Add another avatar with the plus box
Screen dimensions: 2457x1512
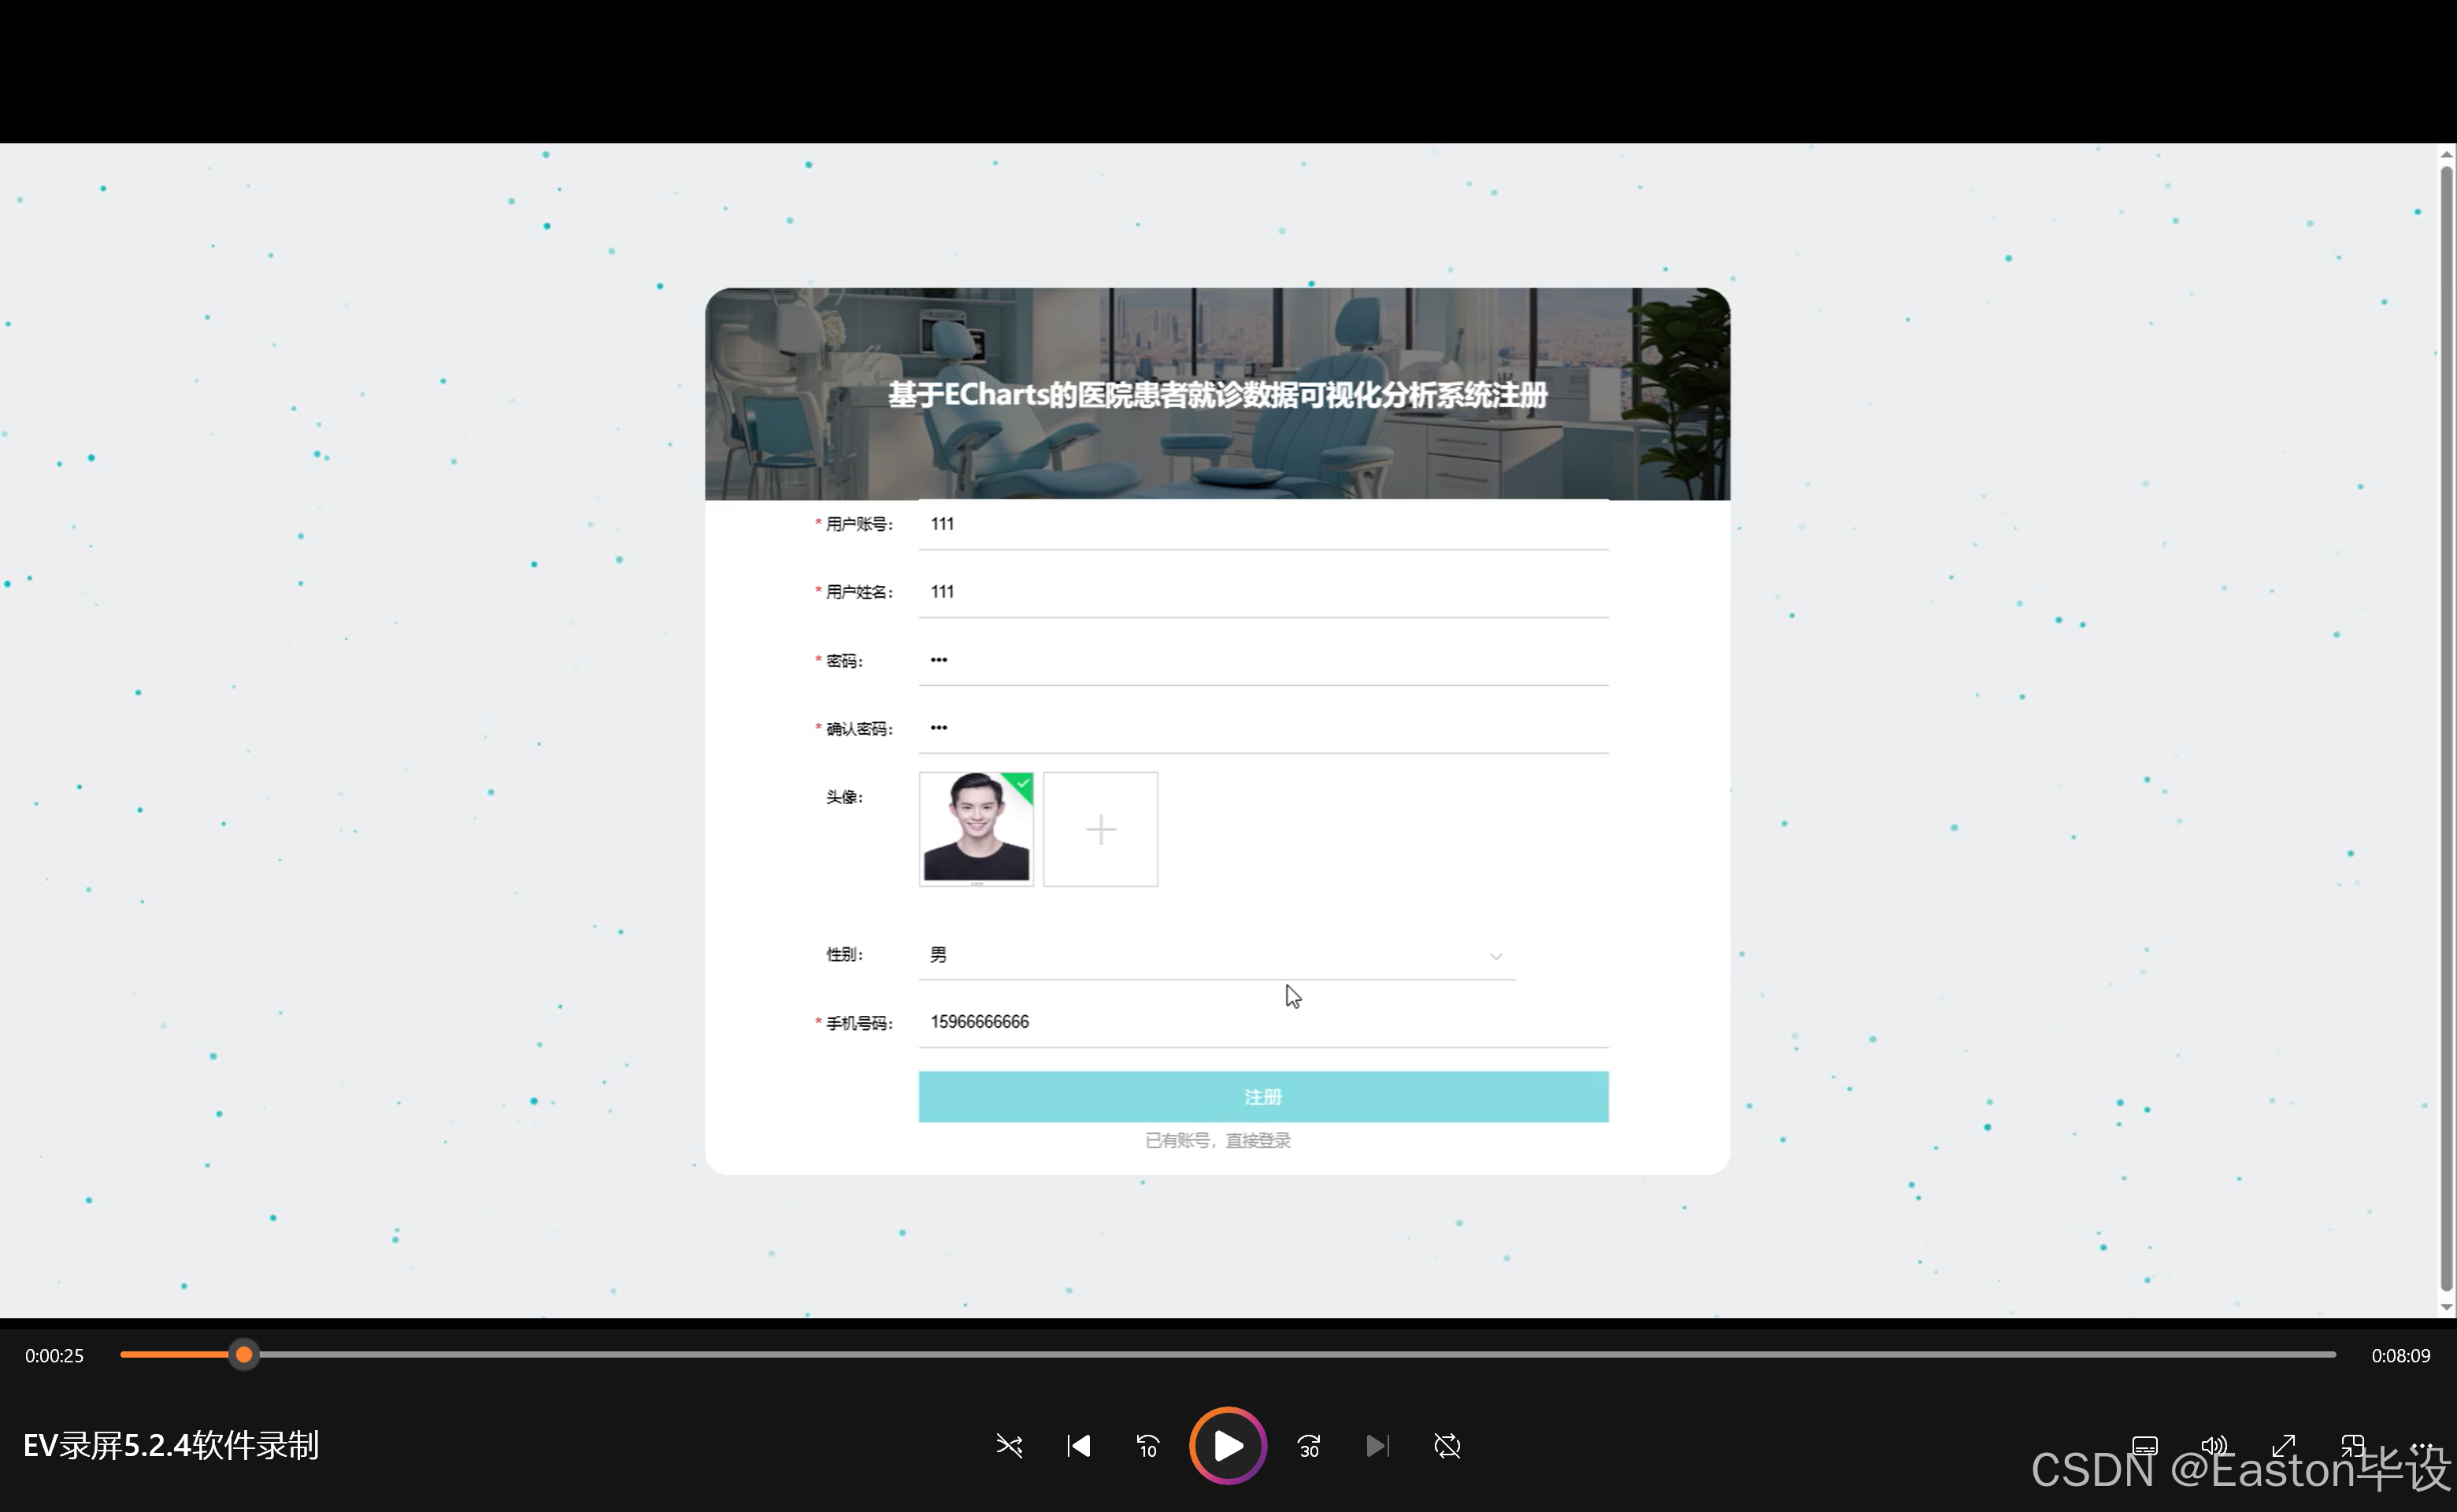pos(1100,829)
